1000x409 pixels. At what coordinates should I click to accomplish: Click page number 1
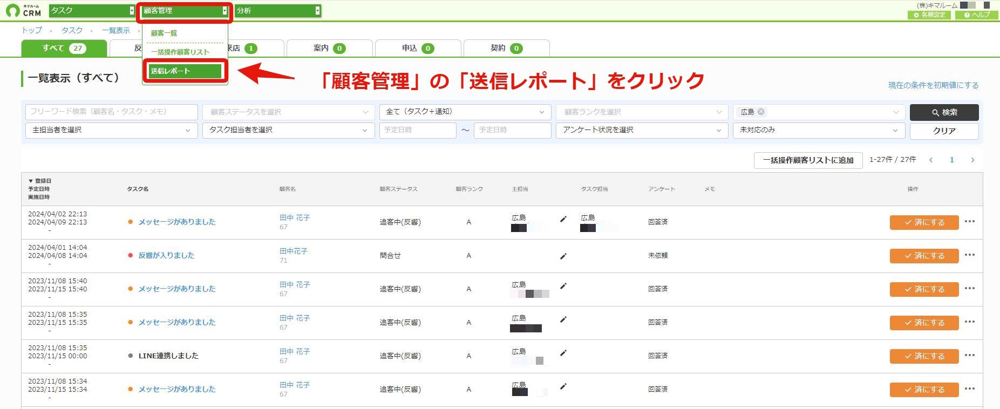952,160
